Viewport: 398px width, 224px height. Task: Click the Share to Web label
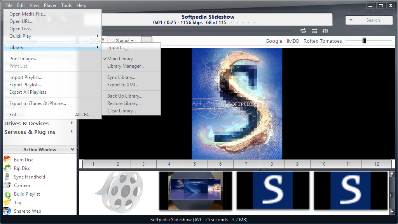coord(28,211)
